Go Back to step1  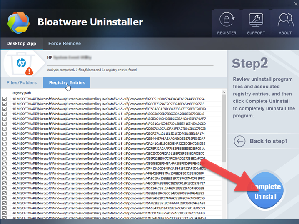(269, 141)
